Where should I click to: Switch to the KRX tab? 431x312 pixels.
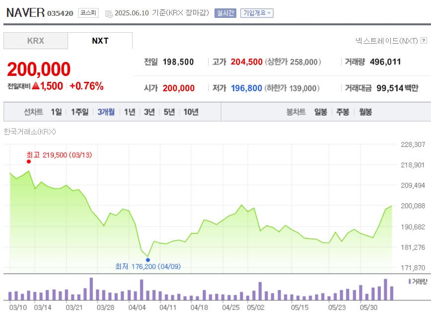[x=35, y=41]
